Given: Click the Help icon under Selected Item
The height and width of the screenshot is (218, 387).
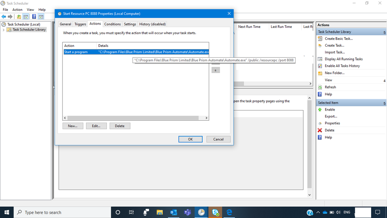Looking at the screenshot, I should tap(320, 137).
